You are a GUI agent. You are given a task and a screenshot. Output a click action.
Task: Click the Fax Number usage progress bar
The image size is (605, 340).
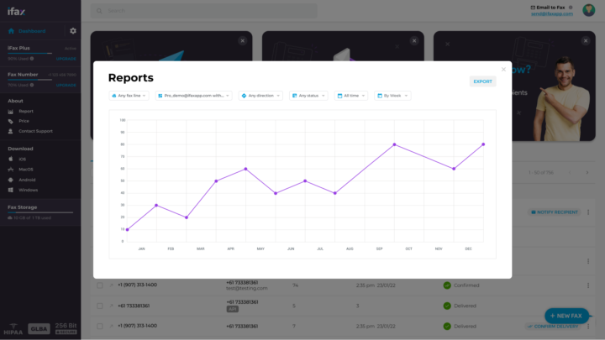[29, 80]
